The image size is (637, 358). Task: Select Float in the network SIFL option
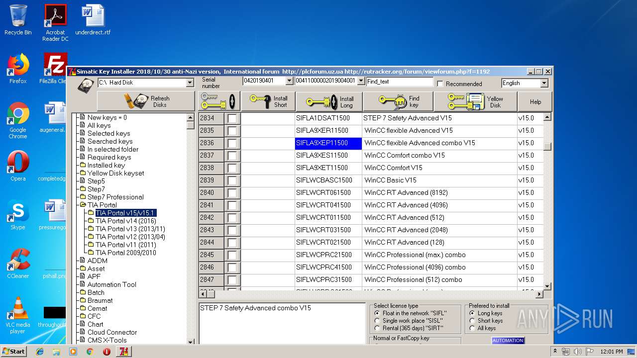[x=378, y=313]
